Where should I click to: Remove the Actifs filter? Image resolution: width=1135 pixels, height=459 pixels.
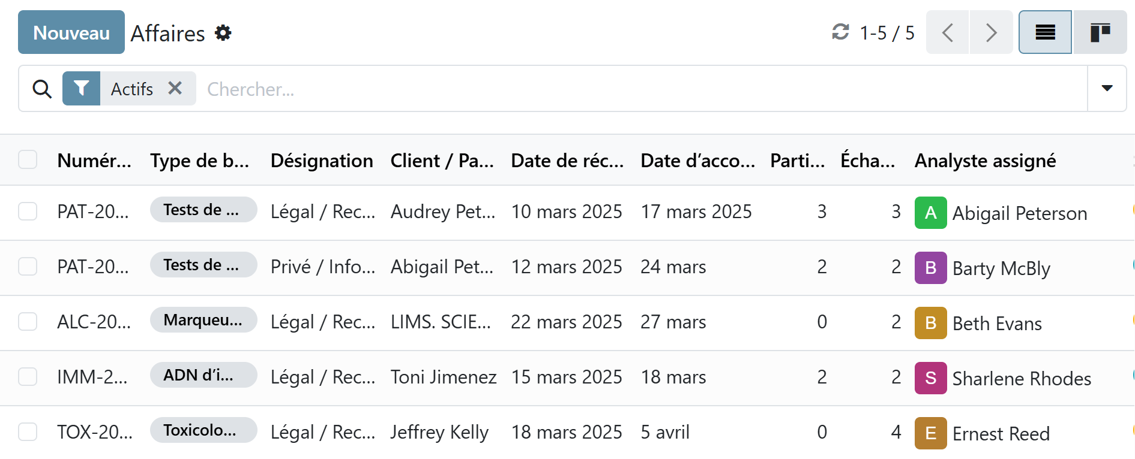[x=175, y=89]
